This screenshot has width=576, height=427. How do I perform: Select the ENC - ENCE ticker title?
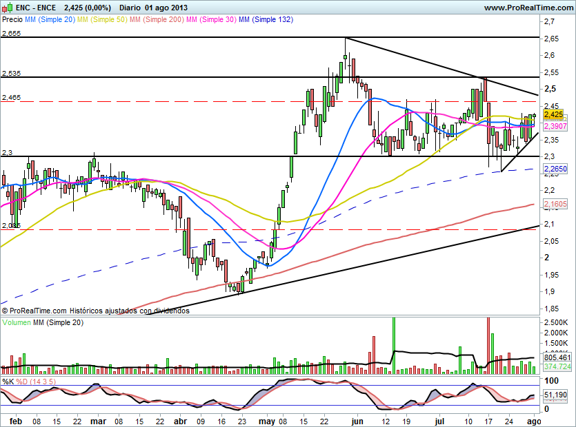coord(36,8)
